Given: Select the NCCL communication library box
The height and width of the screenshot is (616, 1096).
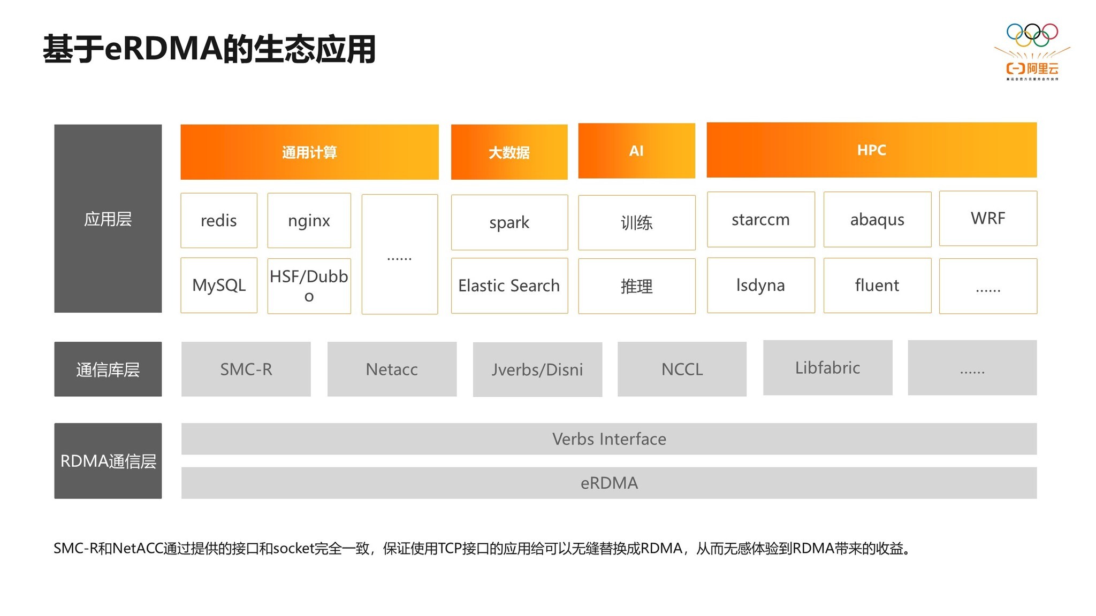Looking at the screenshot, I should pyautogui.click(x=682, y=368).
